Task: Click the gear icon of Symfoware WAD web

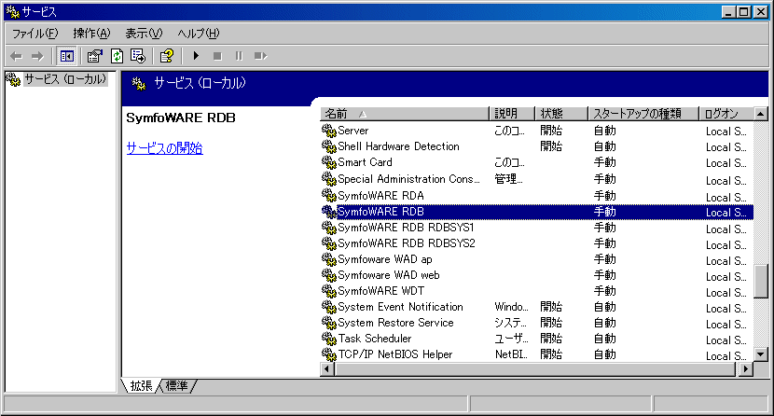Action: pos(329,275)
